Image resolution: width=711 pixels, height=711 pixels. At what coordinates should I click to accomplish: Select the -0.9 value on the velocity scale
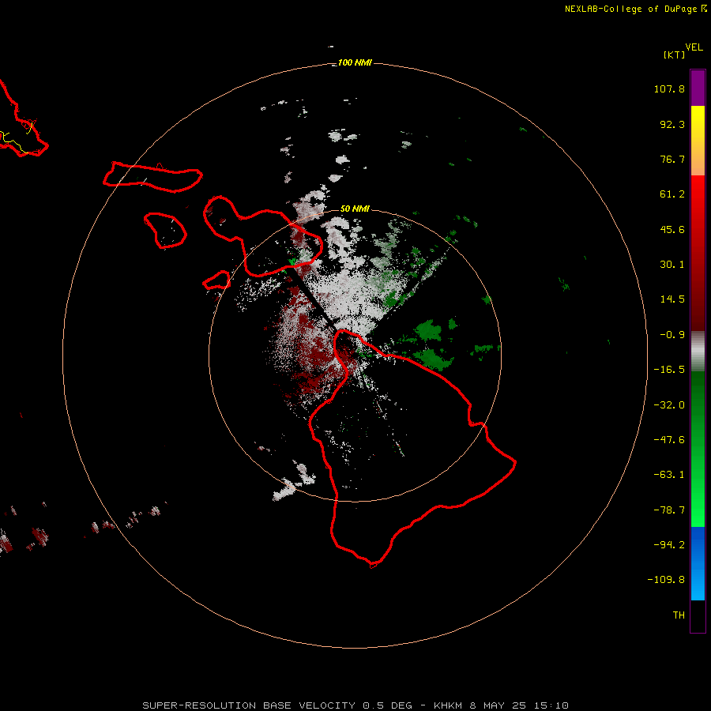tap(672, 335)
